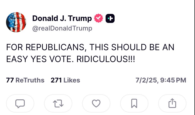
Task: View the list of ReTruths label
Action: pyautogui.click(x=30, y=80)
